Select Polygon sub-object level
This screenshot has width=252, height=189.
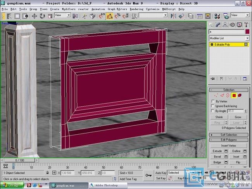pyautogui.click(x=234, y=95)
